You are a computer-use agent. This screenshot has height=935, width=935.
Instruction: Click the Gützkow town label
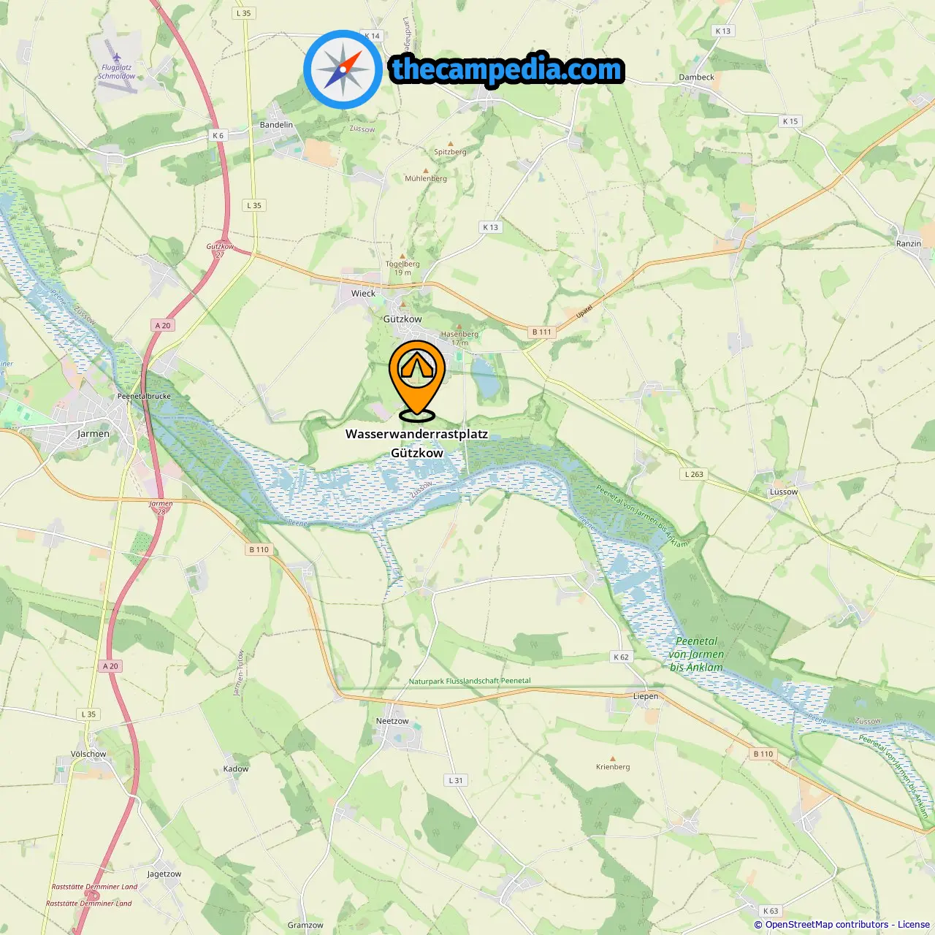point(402,319)
